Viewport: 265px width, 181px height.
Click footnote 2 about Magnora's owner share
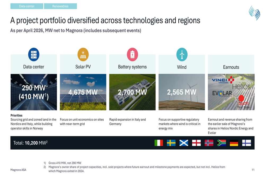pos(137,169)
